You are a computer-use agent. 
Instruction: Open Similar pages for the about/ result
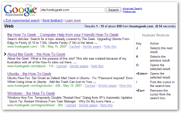click(79, 66)
